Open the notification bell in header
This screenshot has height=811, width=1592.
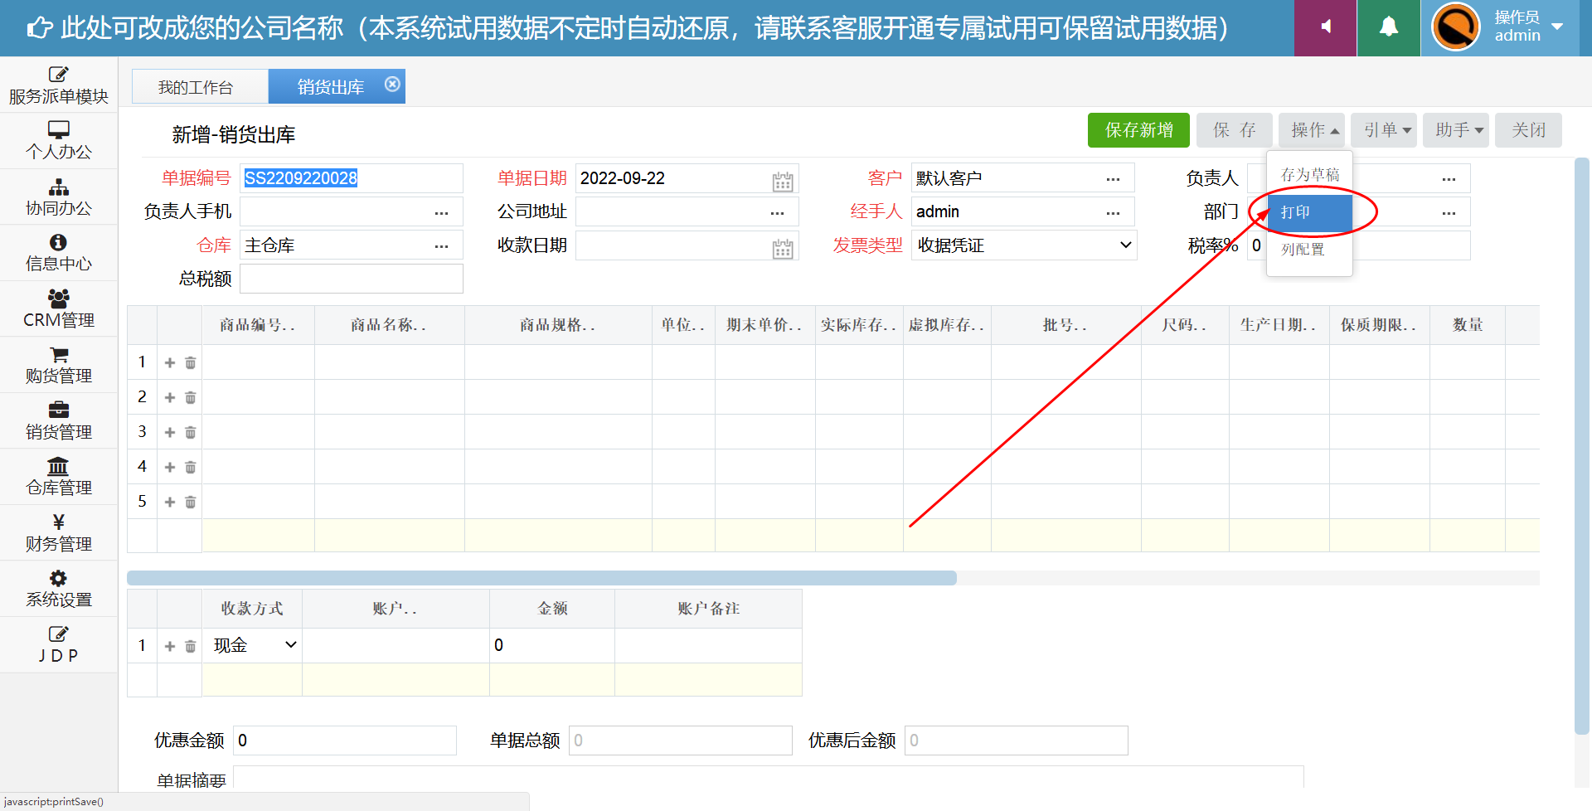pyautogui.click(x=1389, y=27)
